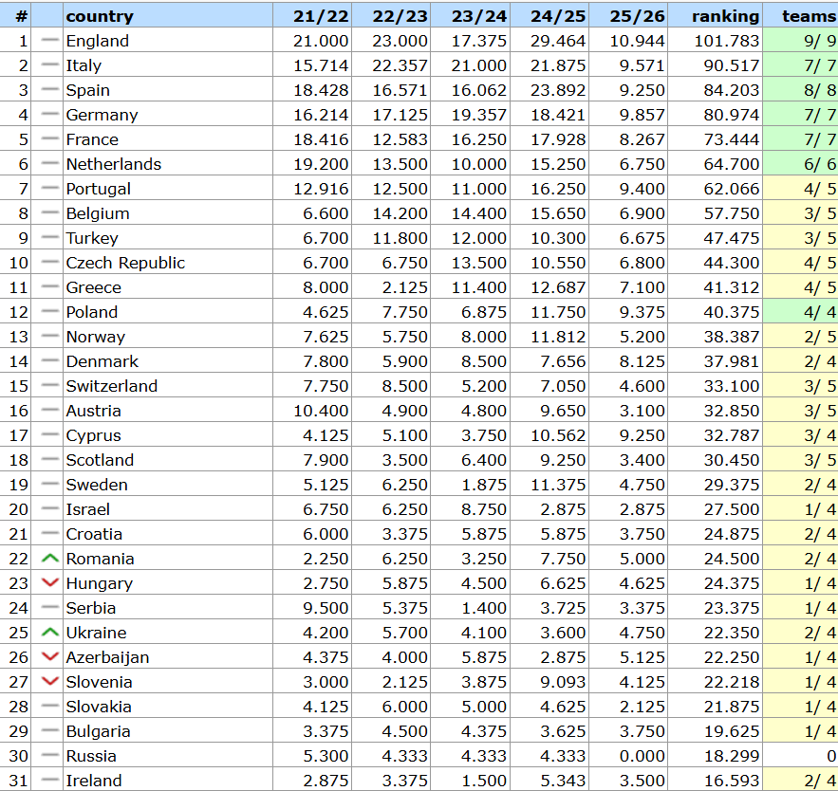Click the gray dash icon beside England
The height and width of the screenshot is (791, 838).
[x=50, y=41]
